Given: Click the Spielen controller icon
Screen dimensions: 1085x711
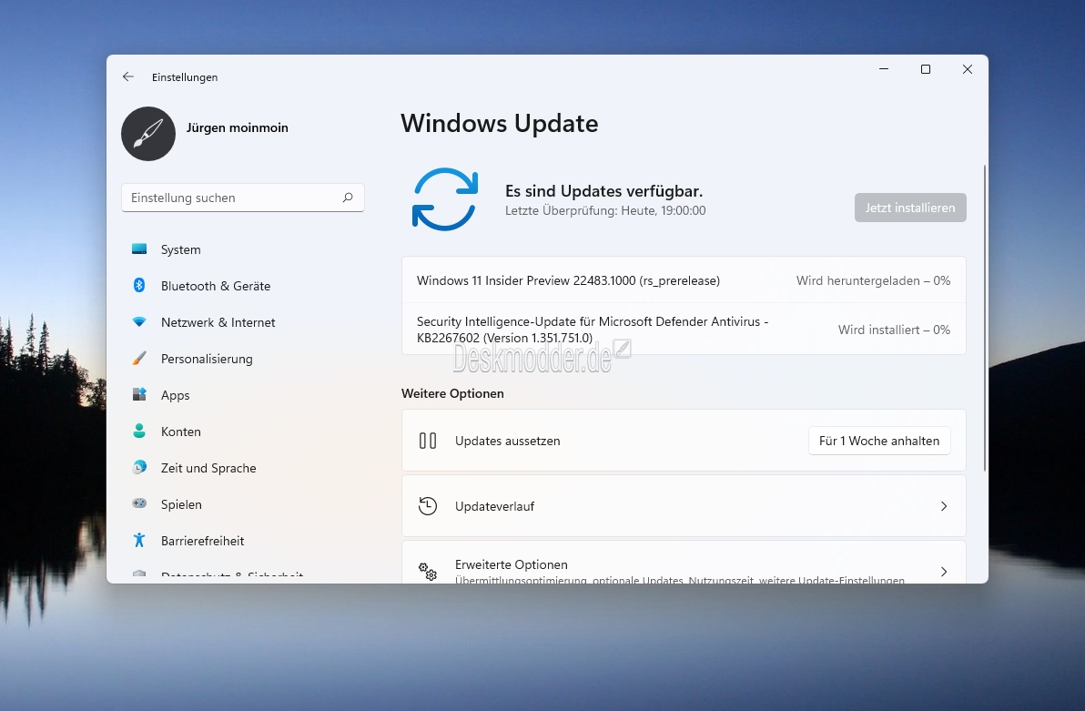Looking at the screenshot, I should [139, 503].
